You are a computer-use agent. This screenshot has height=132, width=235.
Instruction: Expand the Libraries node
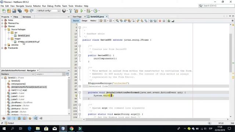point(6,45)
